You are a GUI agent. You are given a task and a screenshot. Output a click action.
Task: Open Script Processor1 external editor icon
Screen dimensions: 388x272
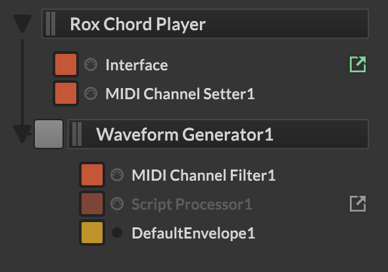click(x=358, y=204)
